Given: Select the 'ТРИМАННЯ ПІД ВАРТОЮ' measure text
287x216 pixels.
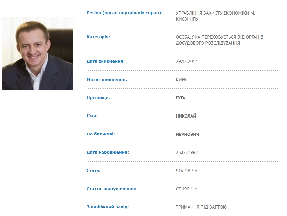Looking at the screenshot, I should (x=201, y=207).
